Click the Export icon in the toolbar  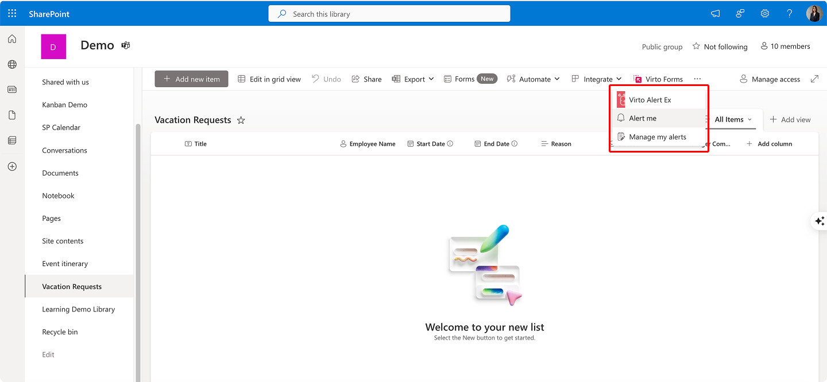coord(396,79)
